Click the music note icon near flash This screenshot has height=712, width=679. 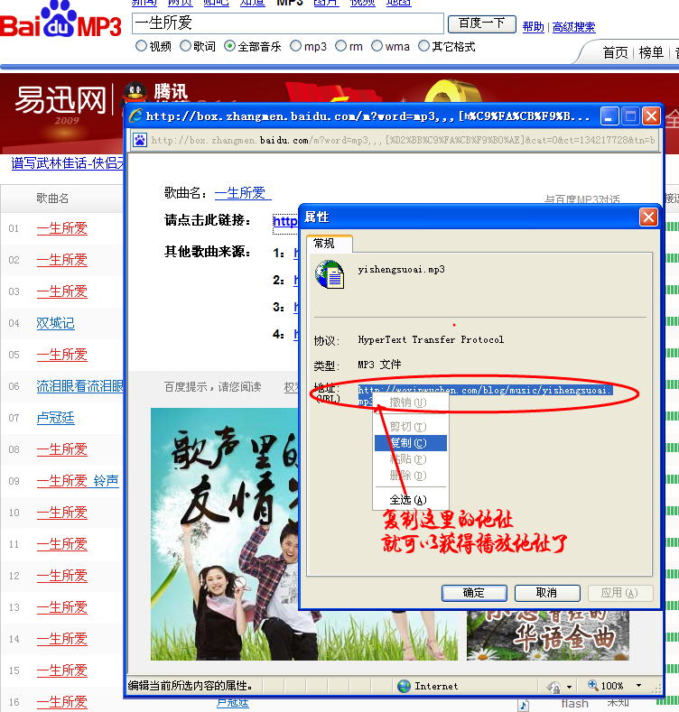(524, 705)
